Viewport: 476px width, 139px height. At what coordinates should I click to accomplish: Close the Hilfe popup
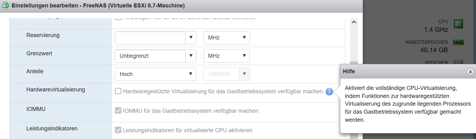pyautogui.click(x=470, y=72)
